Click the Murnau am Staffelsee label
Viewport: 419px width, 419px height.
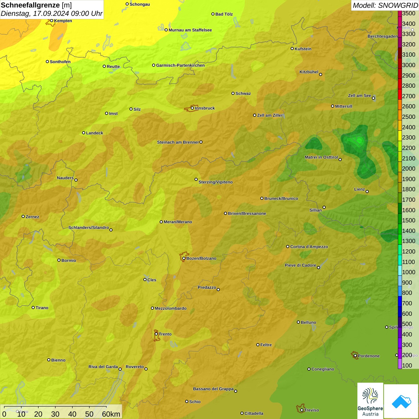tap(190, 30)
